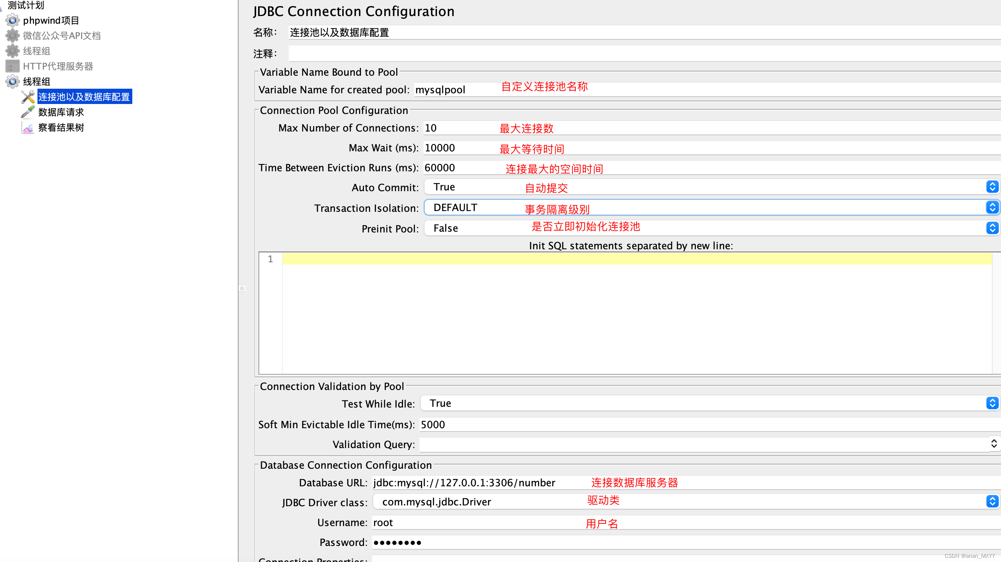Click the 数据库请求 pipette sampler icon

pyautogui.click(x=28, y=112)
